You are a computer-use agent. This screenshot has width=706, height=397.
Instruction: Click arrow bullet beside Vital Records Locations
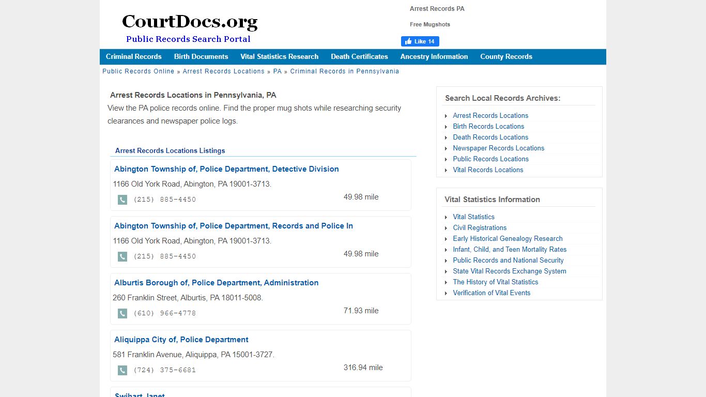(x=446, y=170)
